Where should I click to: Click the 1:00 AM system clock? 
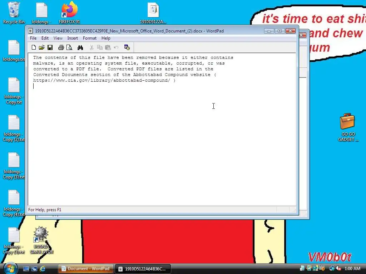point(352,268)
